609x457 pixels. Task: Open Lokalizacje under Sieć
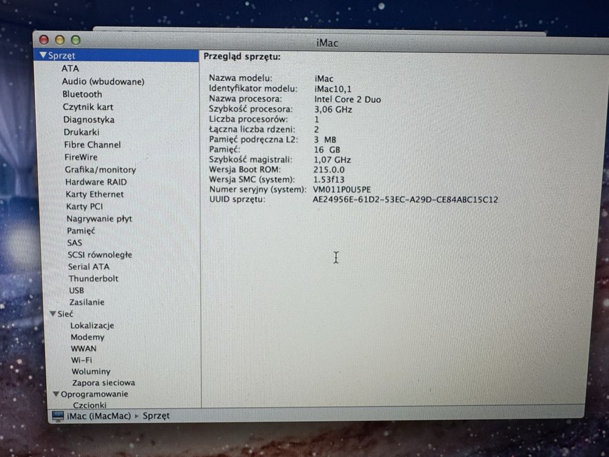[x=92, y=325]
